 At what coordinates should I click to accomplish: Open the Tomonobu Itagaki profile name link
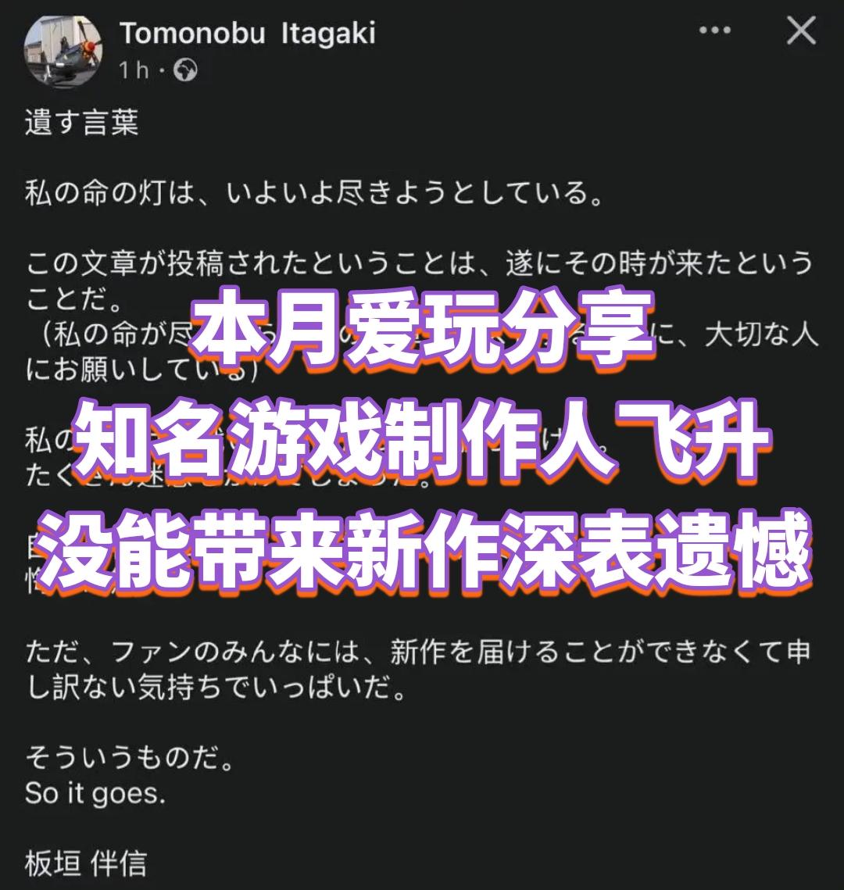coord(248,33)
